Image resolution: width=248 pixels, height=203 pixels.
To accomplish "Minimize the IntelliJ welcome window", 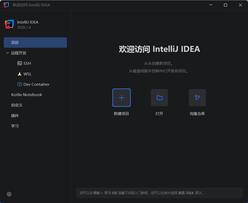I will [x=211, y=5].
